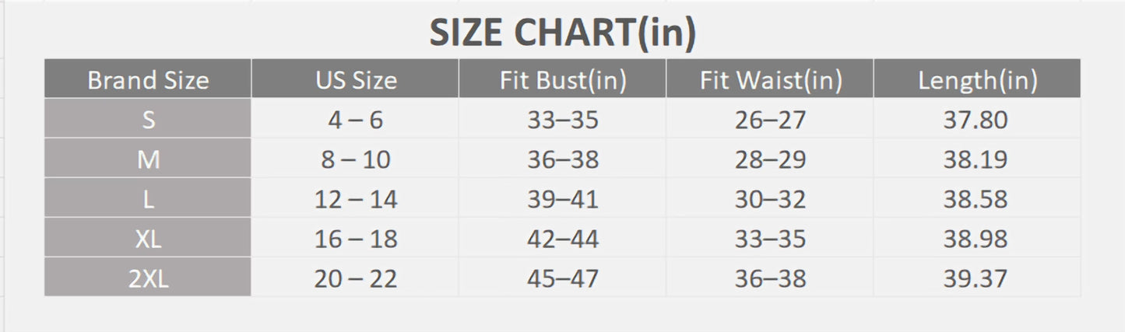Select the Length(in) header cell
Viewport: 1125px width, 332px height.
click(977, 79)
